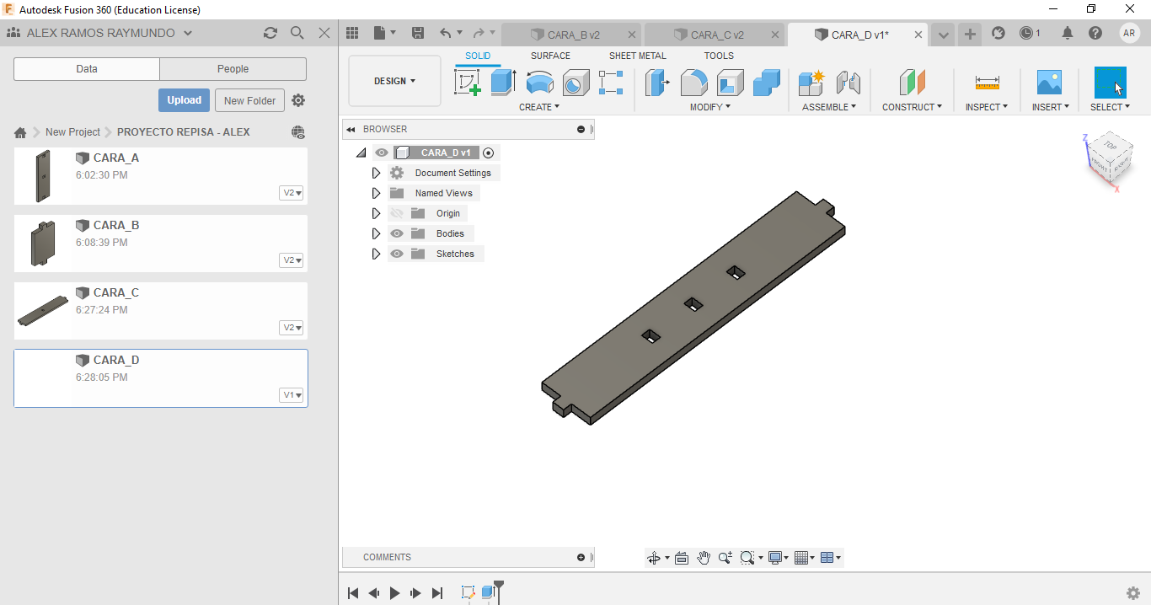Click the Press Pull tool icon

(x=656, y=83)
